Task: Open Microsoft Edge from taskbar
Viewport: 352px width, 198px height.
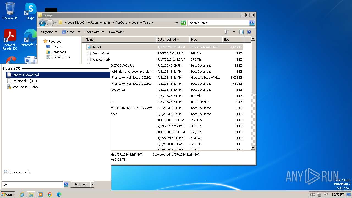Action: point(59,194)
